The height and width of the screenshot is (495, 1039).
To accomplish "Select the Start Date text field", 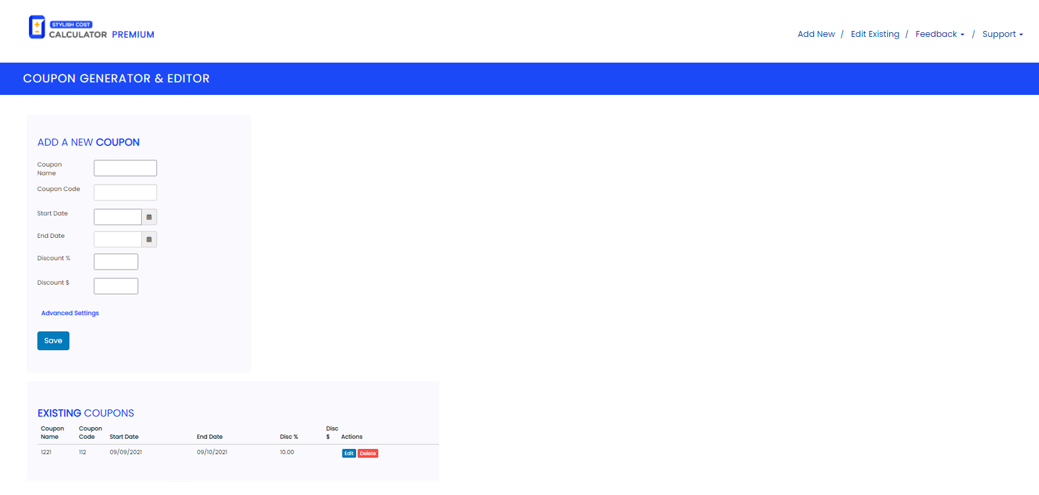I will pyautogui.click(x=117, y=217).
